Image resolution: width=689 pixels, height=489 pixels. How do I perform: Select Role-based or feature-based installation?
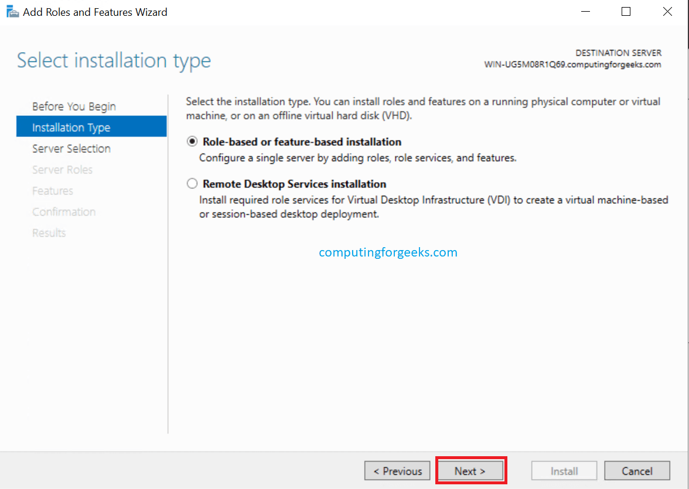[x=192, y=142]
